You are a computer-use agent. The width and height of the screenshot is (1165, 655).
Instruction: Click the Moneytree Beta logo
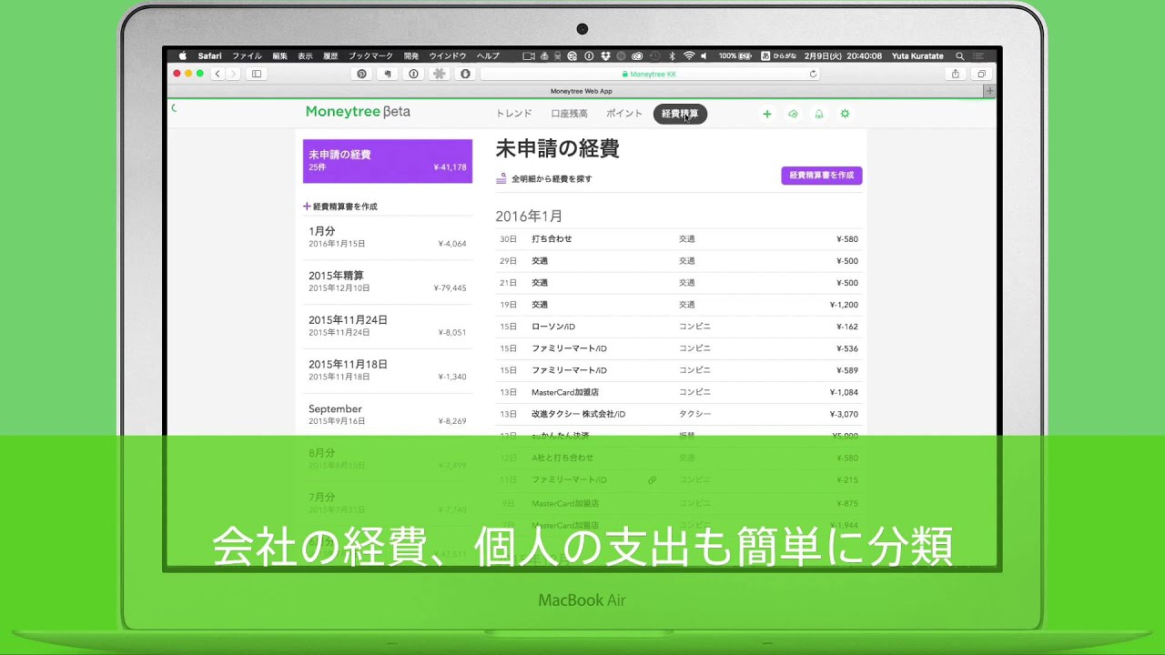358,112
